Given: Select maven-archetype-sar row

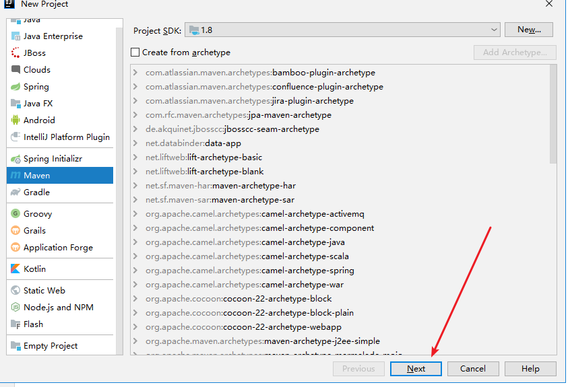Looking at the screenshot, I should [x=340, y=200].
